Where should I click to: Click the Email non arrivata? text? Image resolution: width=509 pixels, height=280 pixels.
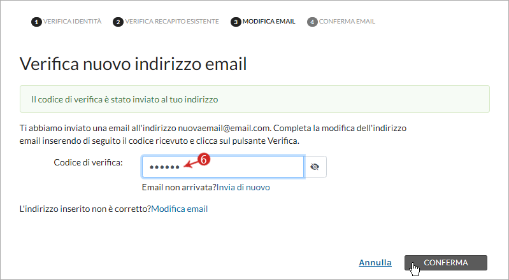pos(179,188)
